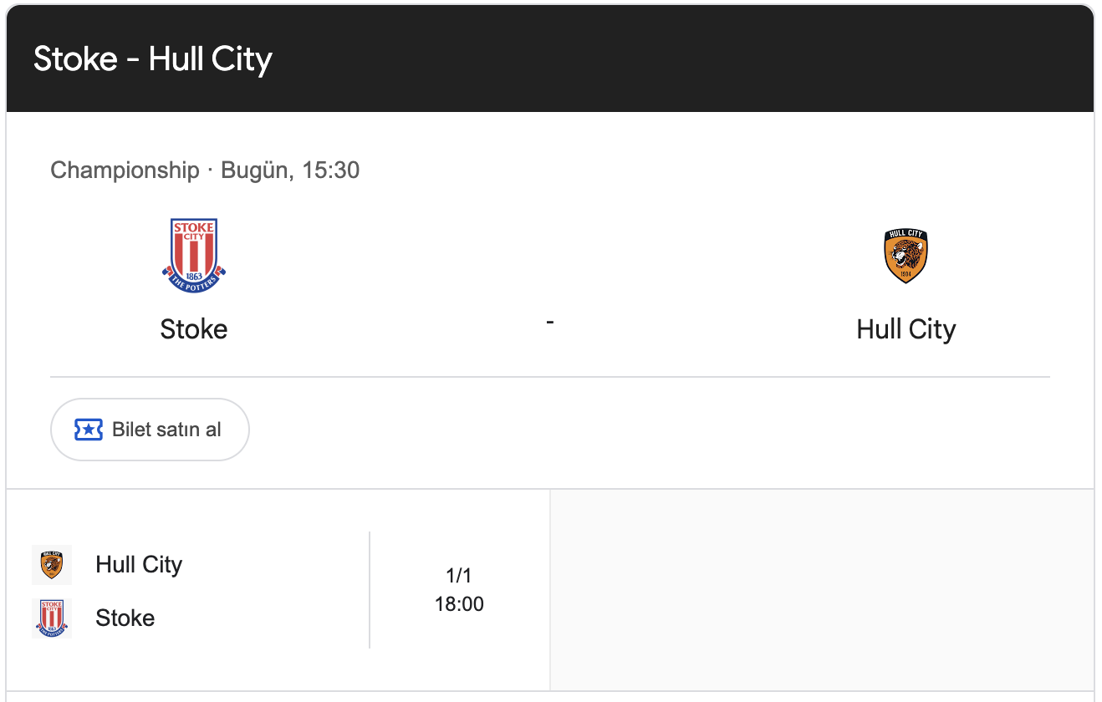This screenshot has width=1102, height=702.
Task: Click the 1/1 fixture date
Action: pyautogui.click(x=459, y=576)
